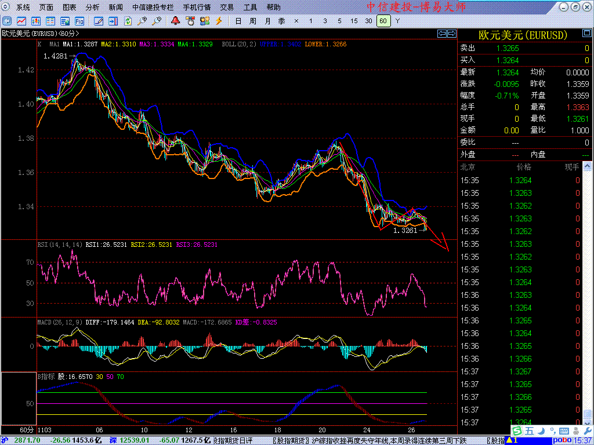Select the 周 weekly period

point(253,21)
